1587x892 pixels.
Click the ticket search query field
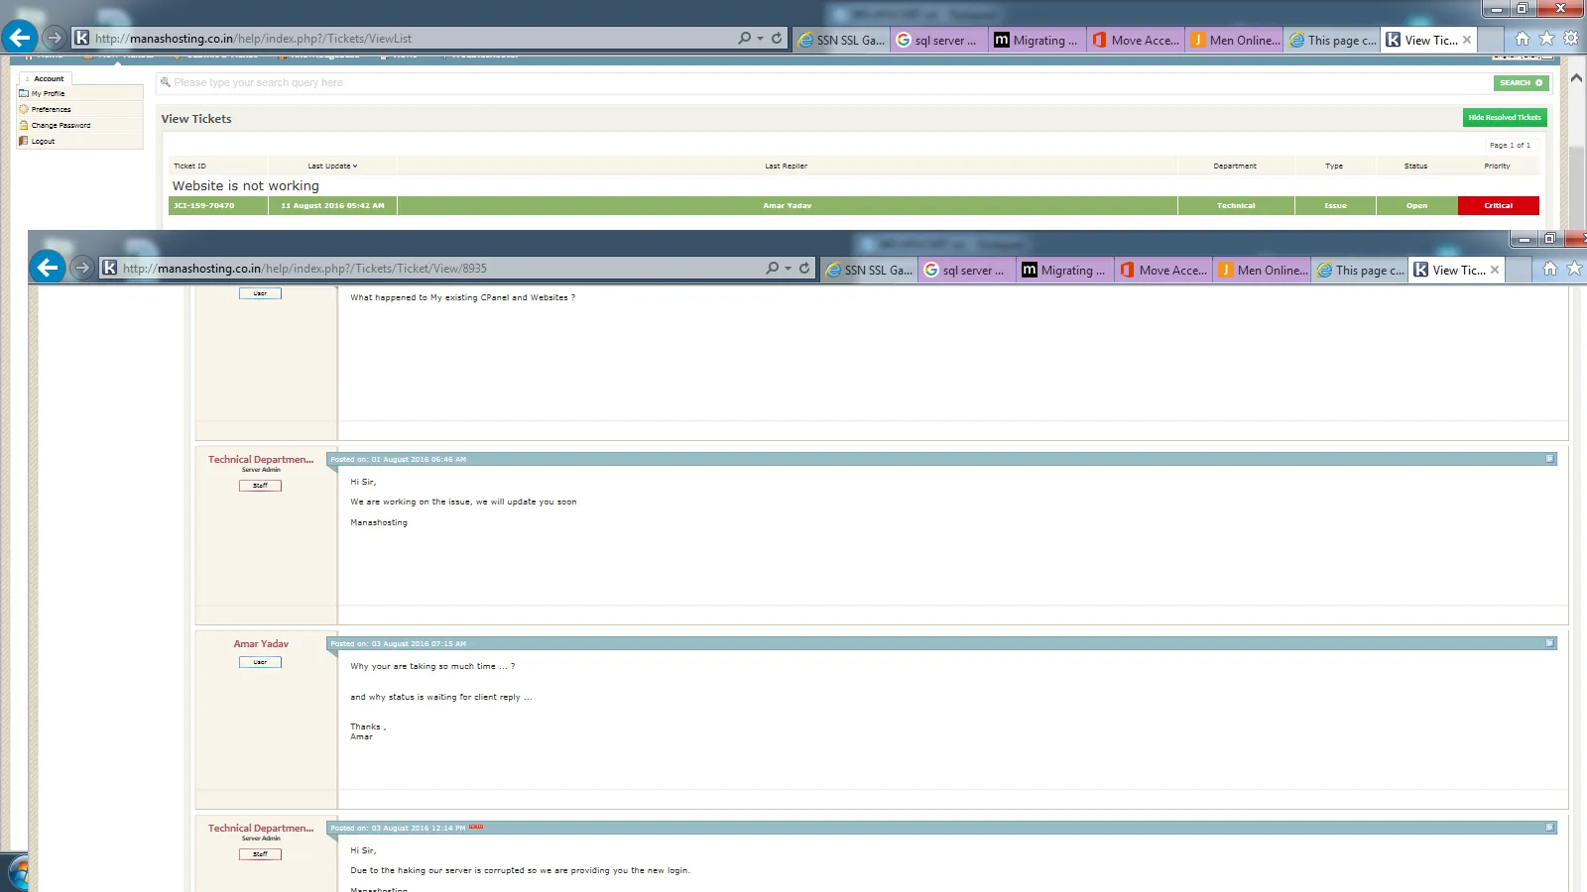coord(793,82)
